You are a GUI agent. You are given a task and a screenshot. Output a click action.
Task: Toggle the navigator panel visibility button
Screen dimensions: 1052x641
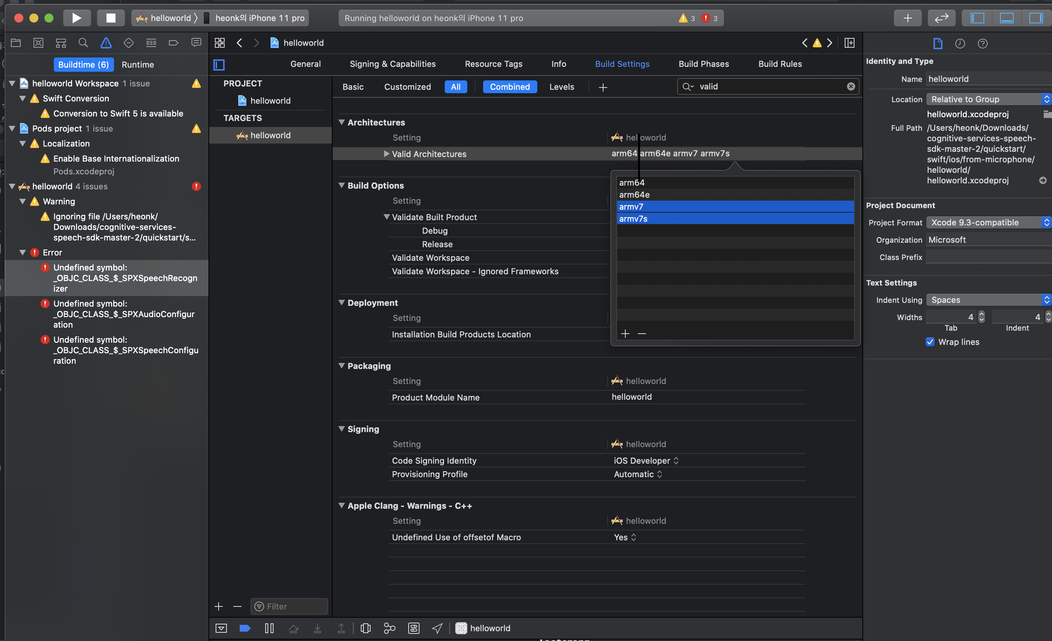pos(977,18)
